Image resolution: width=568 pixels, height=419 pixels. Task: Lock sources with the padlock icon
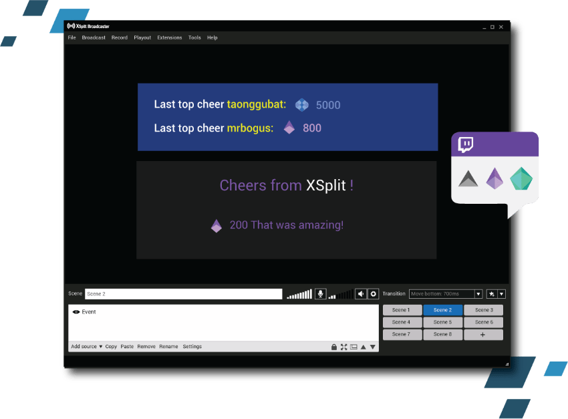[334, 347]
